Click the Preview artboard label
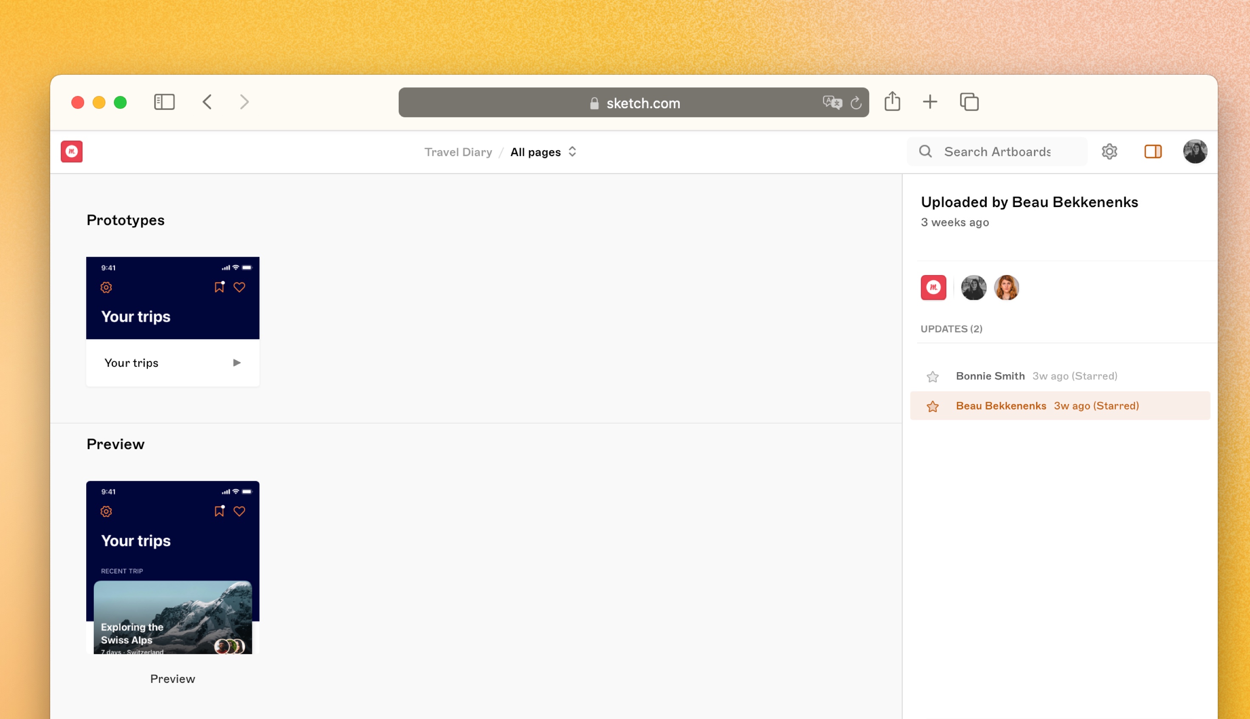 [172, 679]
